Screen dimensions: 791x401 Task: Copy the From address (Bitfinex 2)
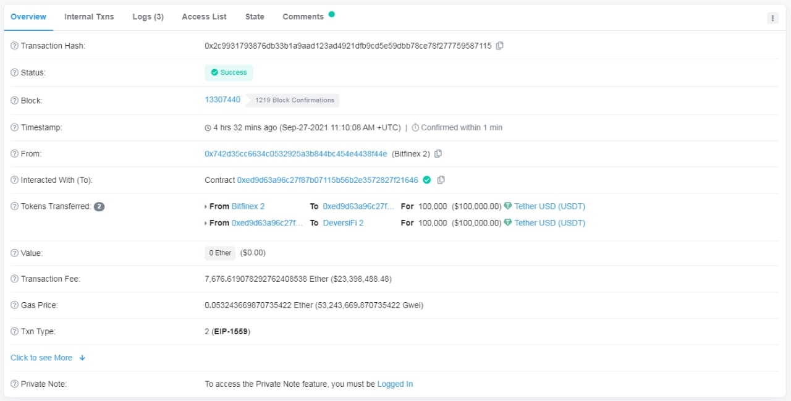pos(438,154)
